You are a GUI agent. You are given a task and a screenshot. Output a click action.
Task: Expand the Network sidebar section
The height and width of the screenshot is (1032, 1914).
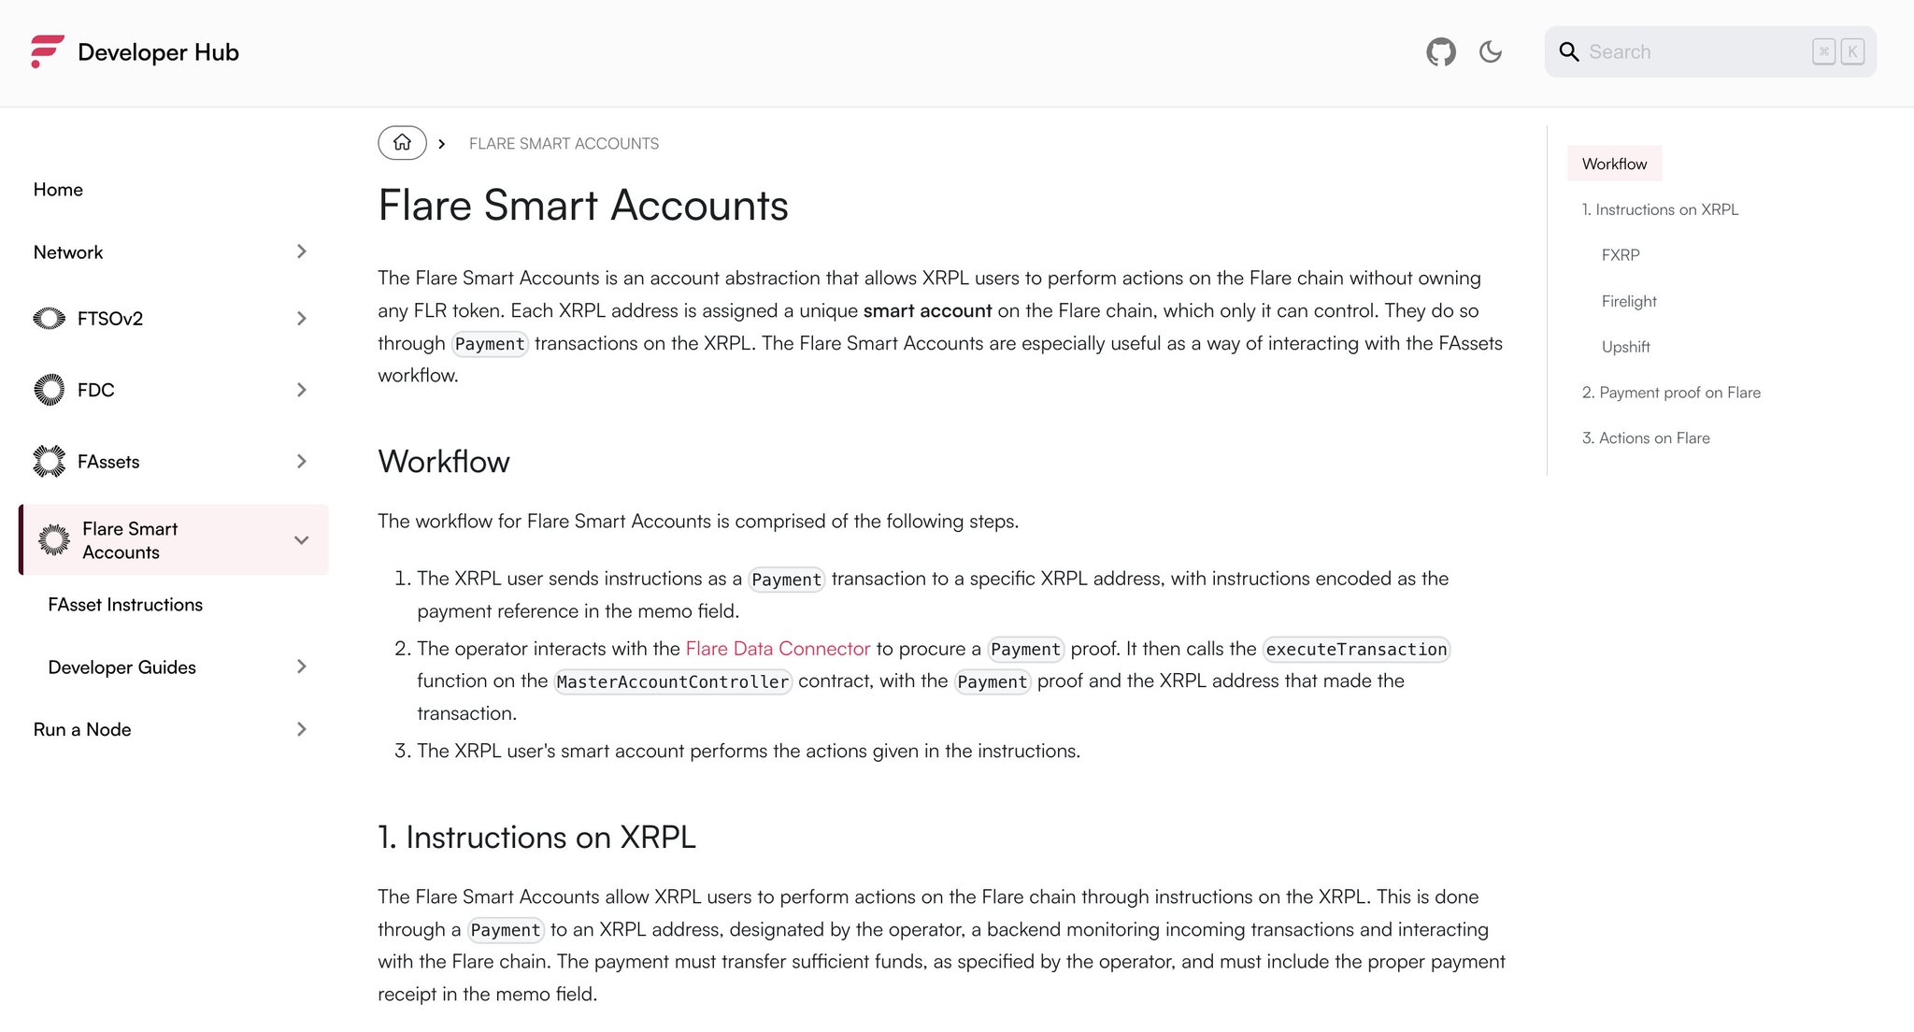[x=301, y=252]
